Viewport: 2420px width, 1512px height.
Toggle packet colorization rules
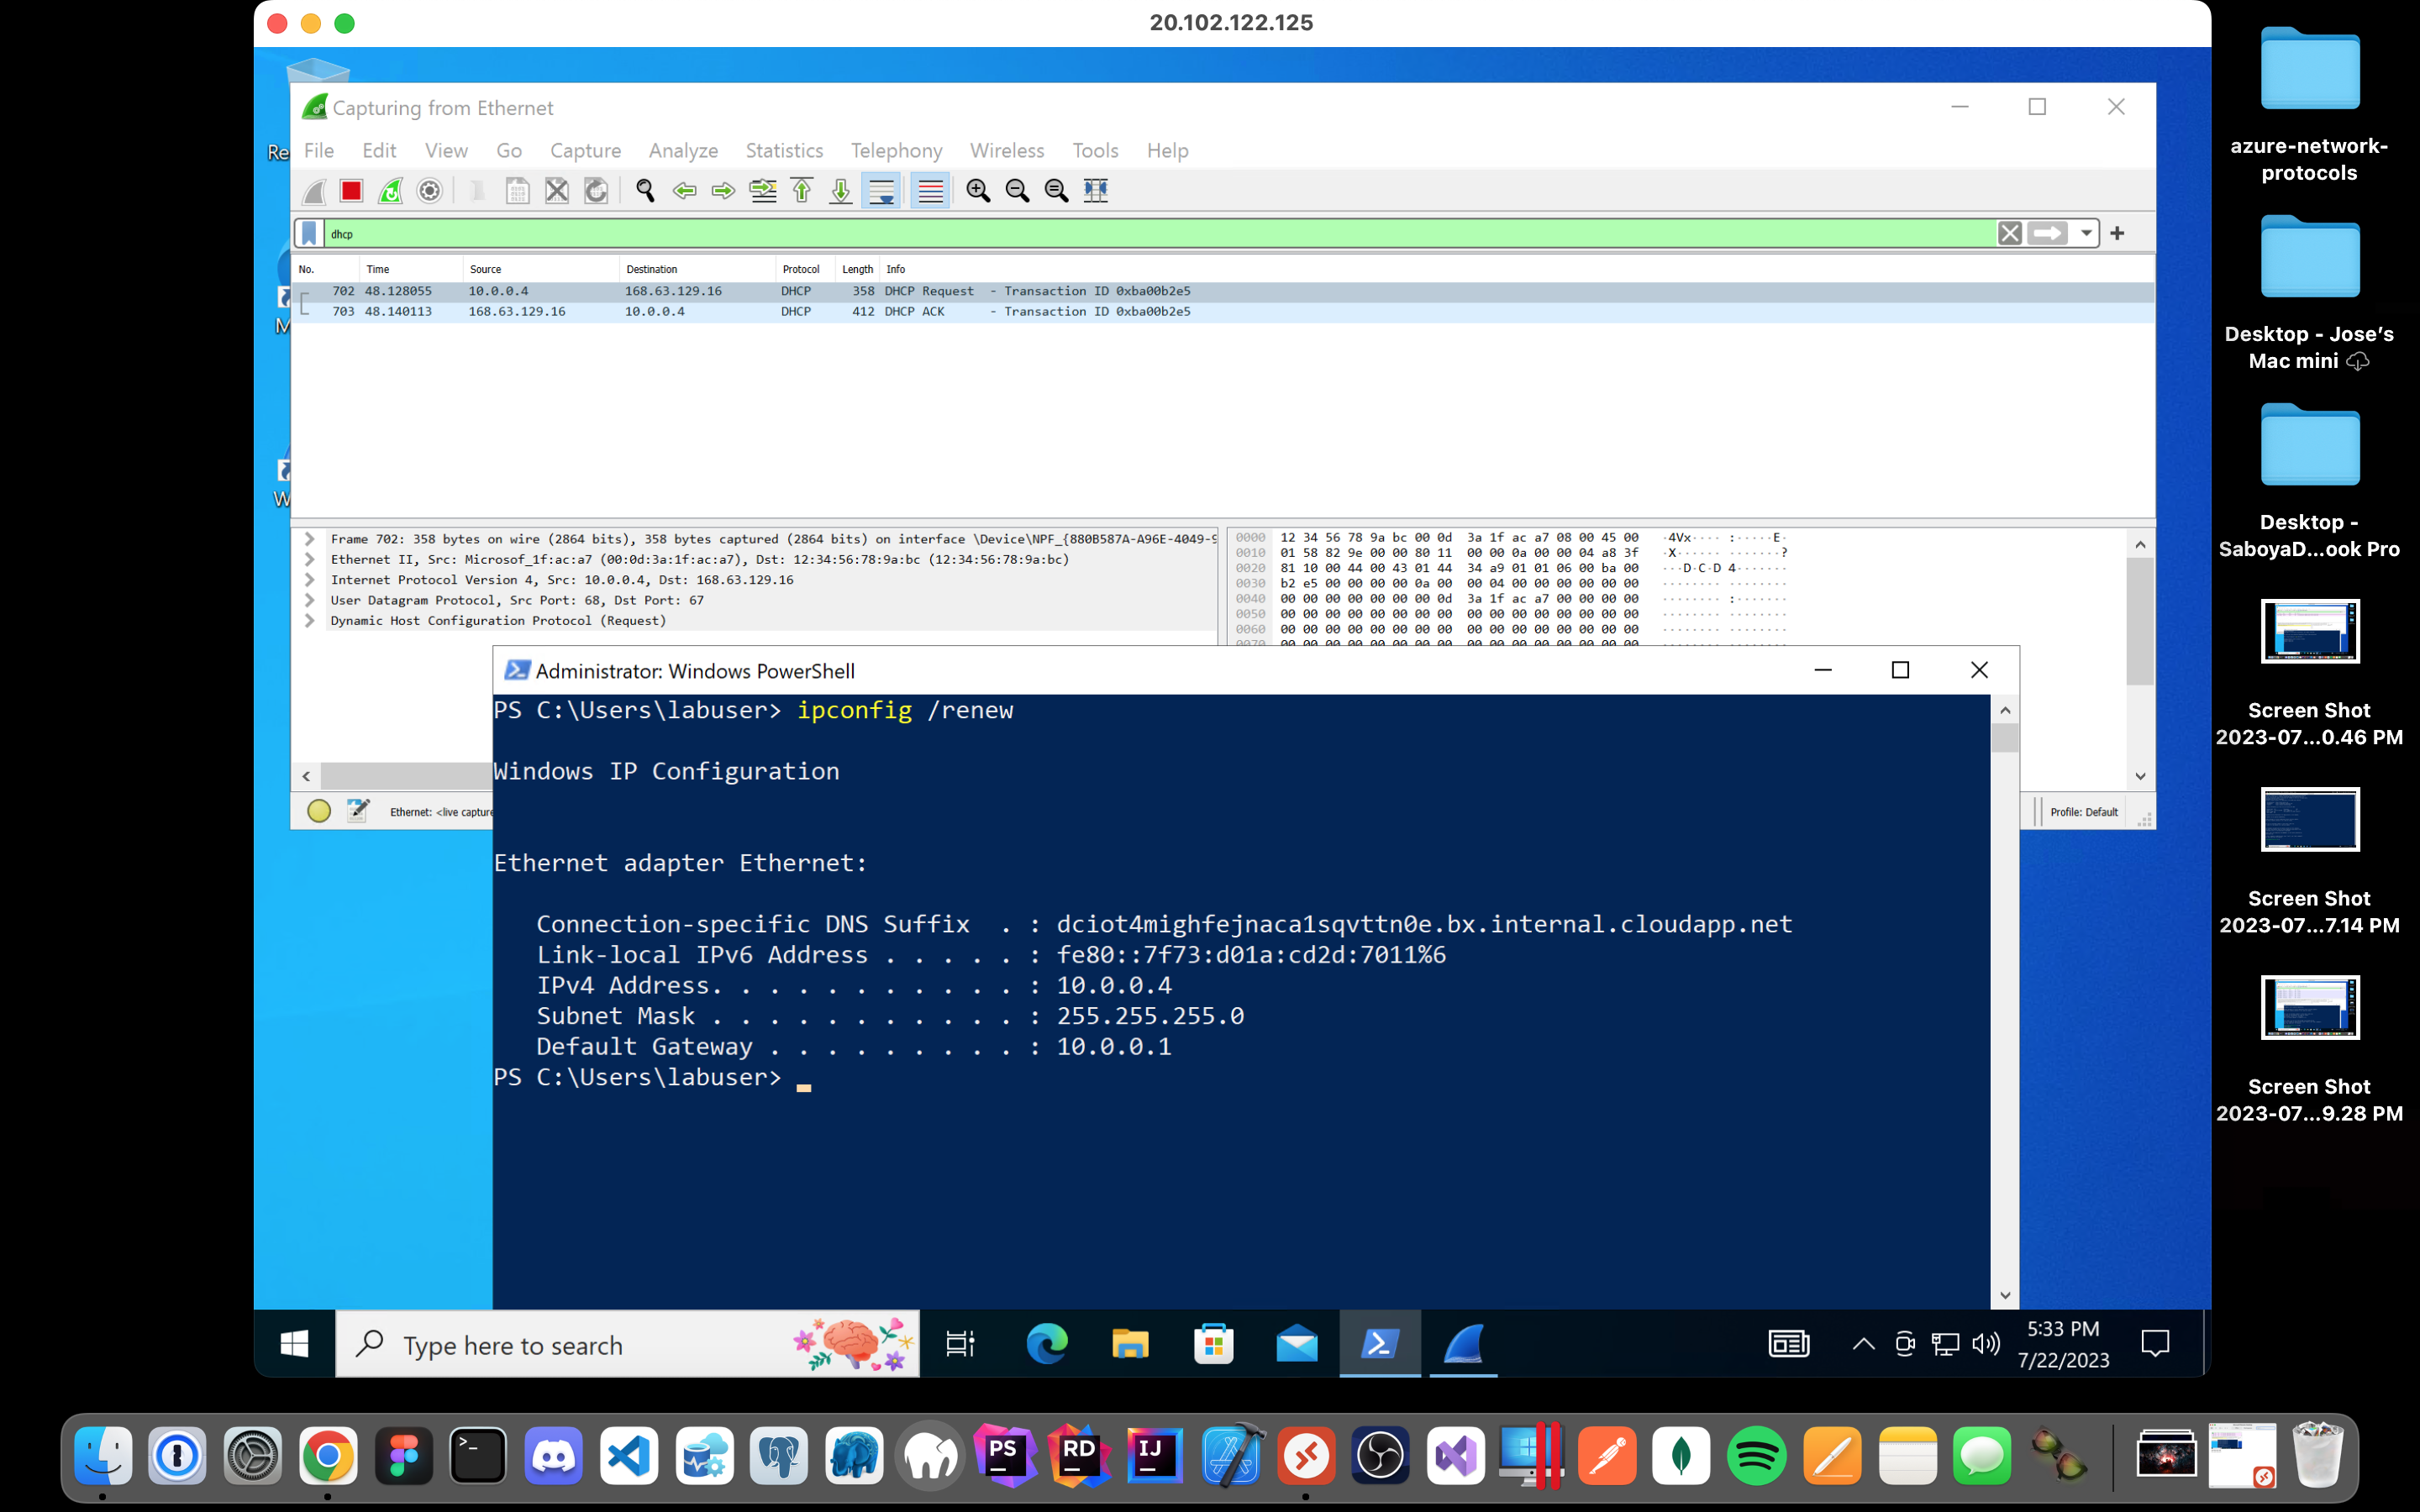pos(930,190)
